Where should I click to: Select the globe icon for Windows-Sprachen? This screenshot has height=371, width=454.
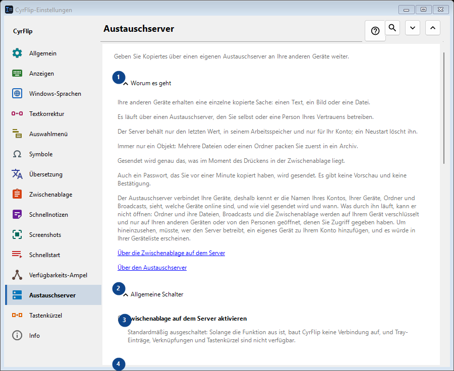pyautogui.click(x=17, y=93)
